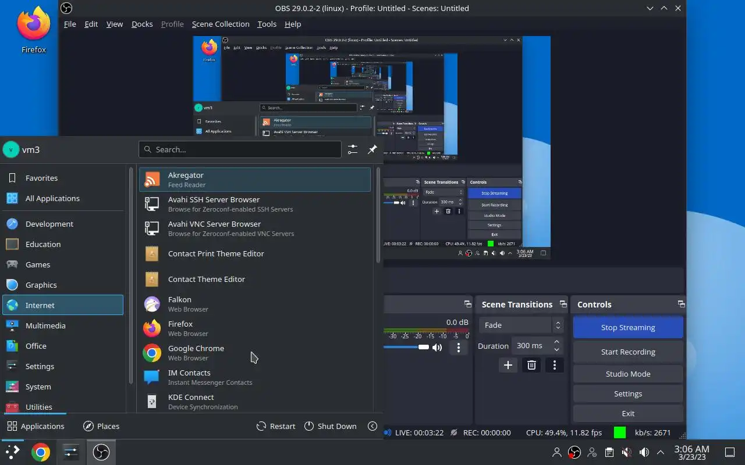Image resolution: width=745 pixels, height=465 pixels.
Task: Click Shut Down in the launcher
Action: click(x=330, y=426)
